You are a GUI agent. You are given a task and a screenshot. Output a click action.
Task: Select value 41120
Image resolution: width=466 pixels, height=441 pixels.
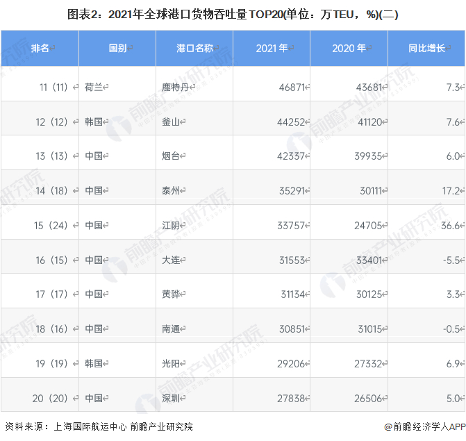[x=370, y=122]
